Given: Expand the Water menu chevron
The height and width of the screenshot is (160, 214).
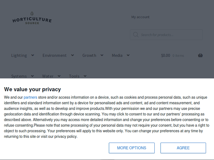Looking at the screenshot, I should pos(59,76).
